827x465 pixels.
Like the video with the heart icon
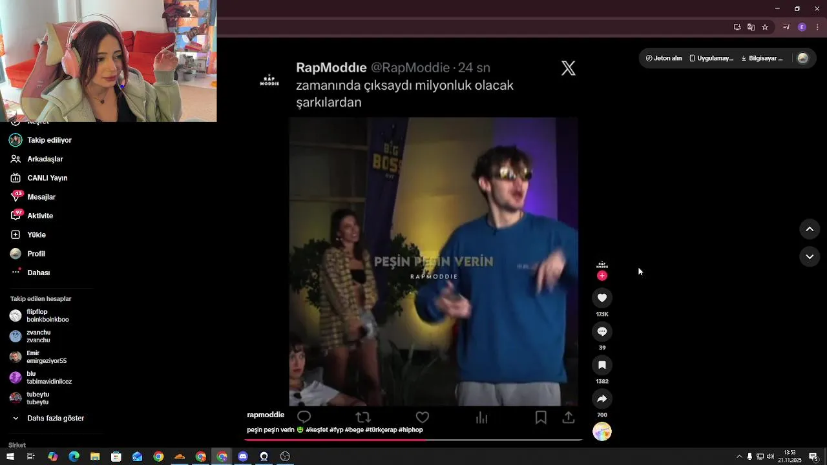[x=602, y=298]
